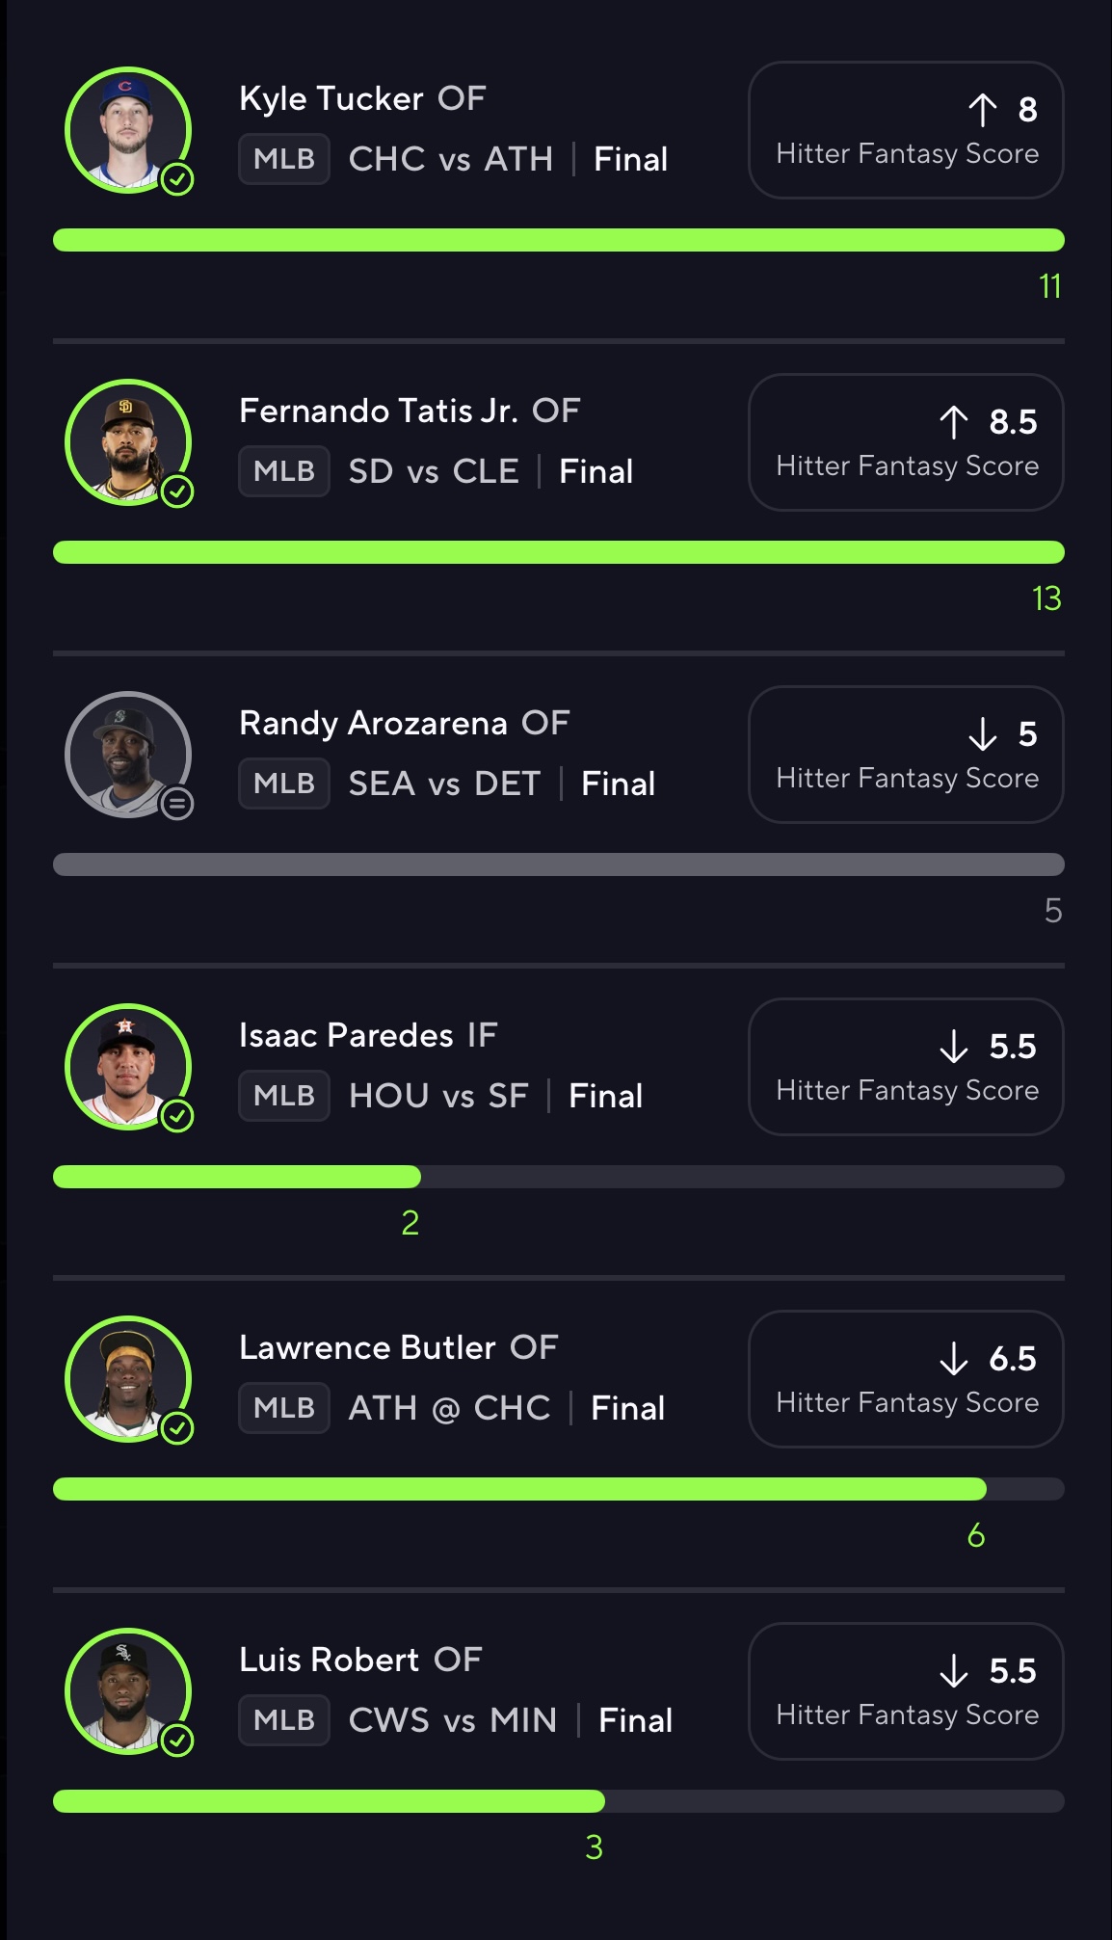Screen dimensions: 1112x1940
Task: Click Randy Arozarena's gray push status badge
Action: click(x=177, y=804)
